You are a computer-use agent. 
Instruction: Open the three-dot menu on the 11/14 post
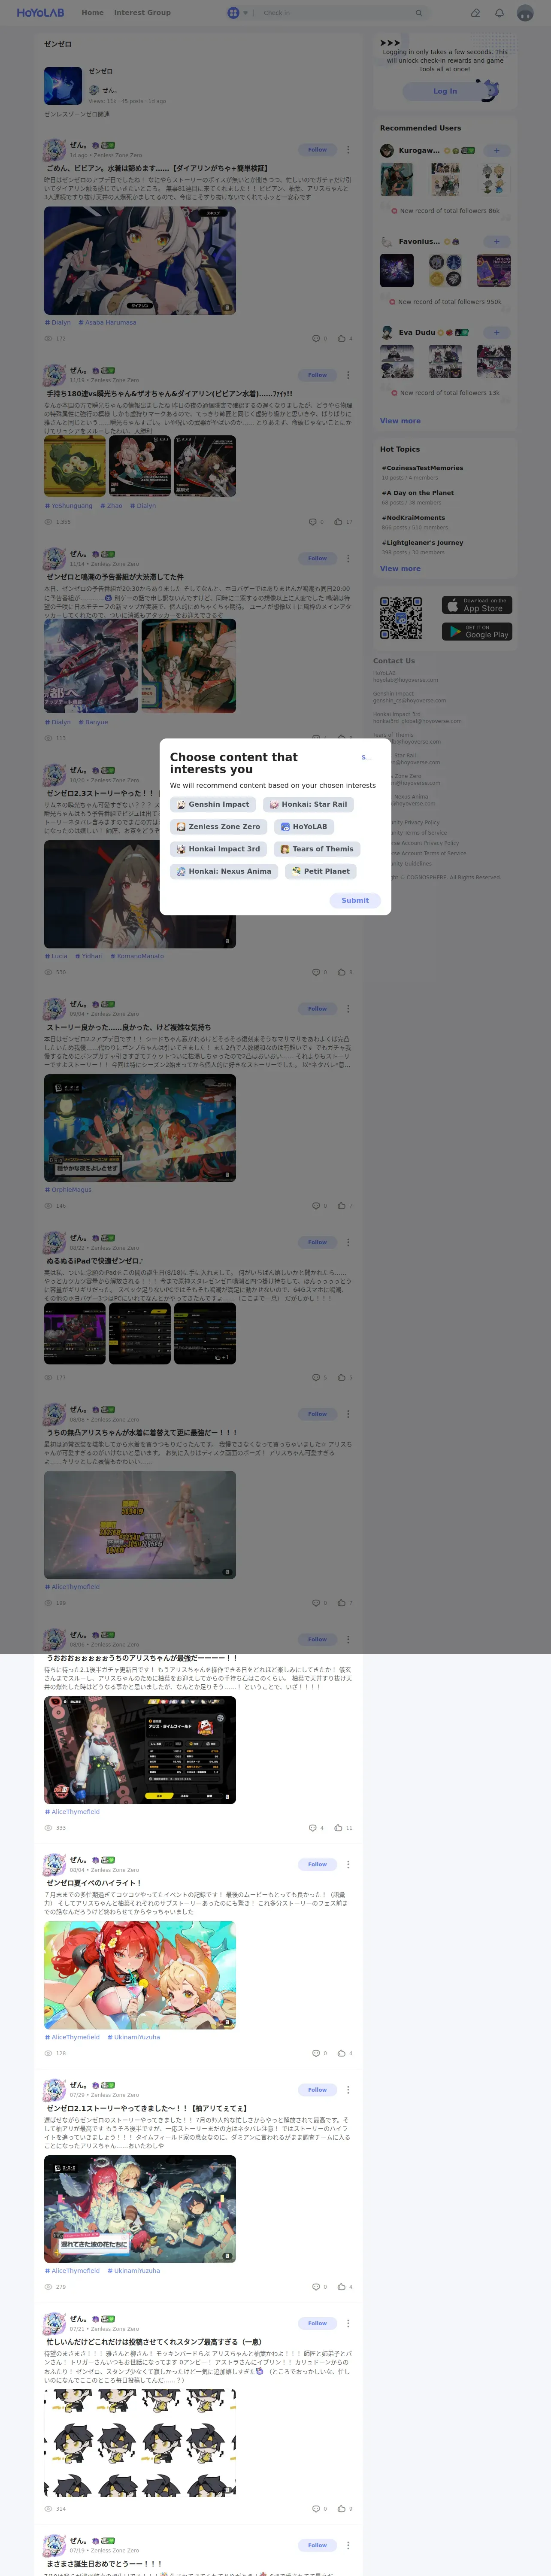click(x=348, y=558)
